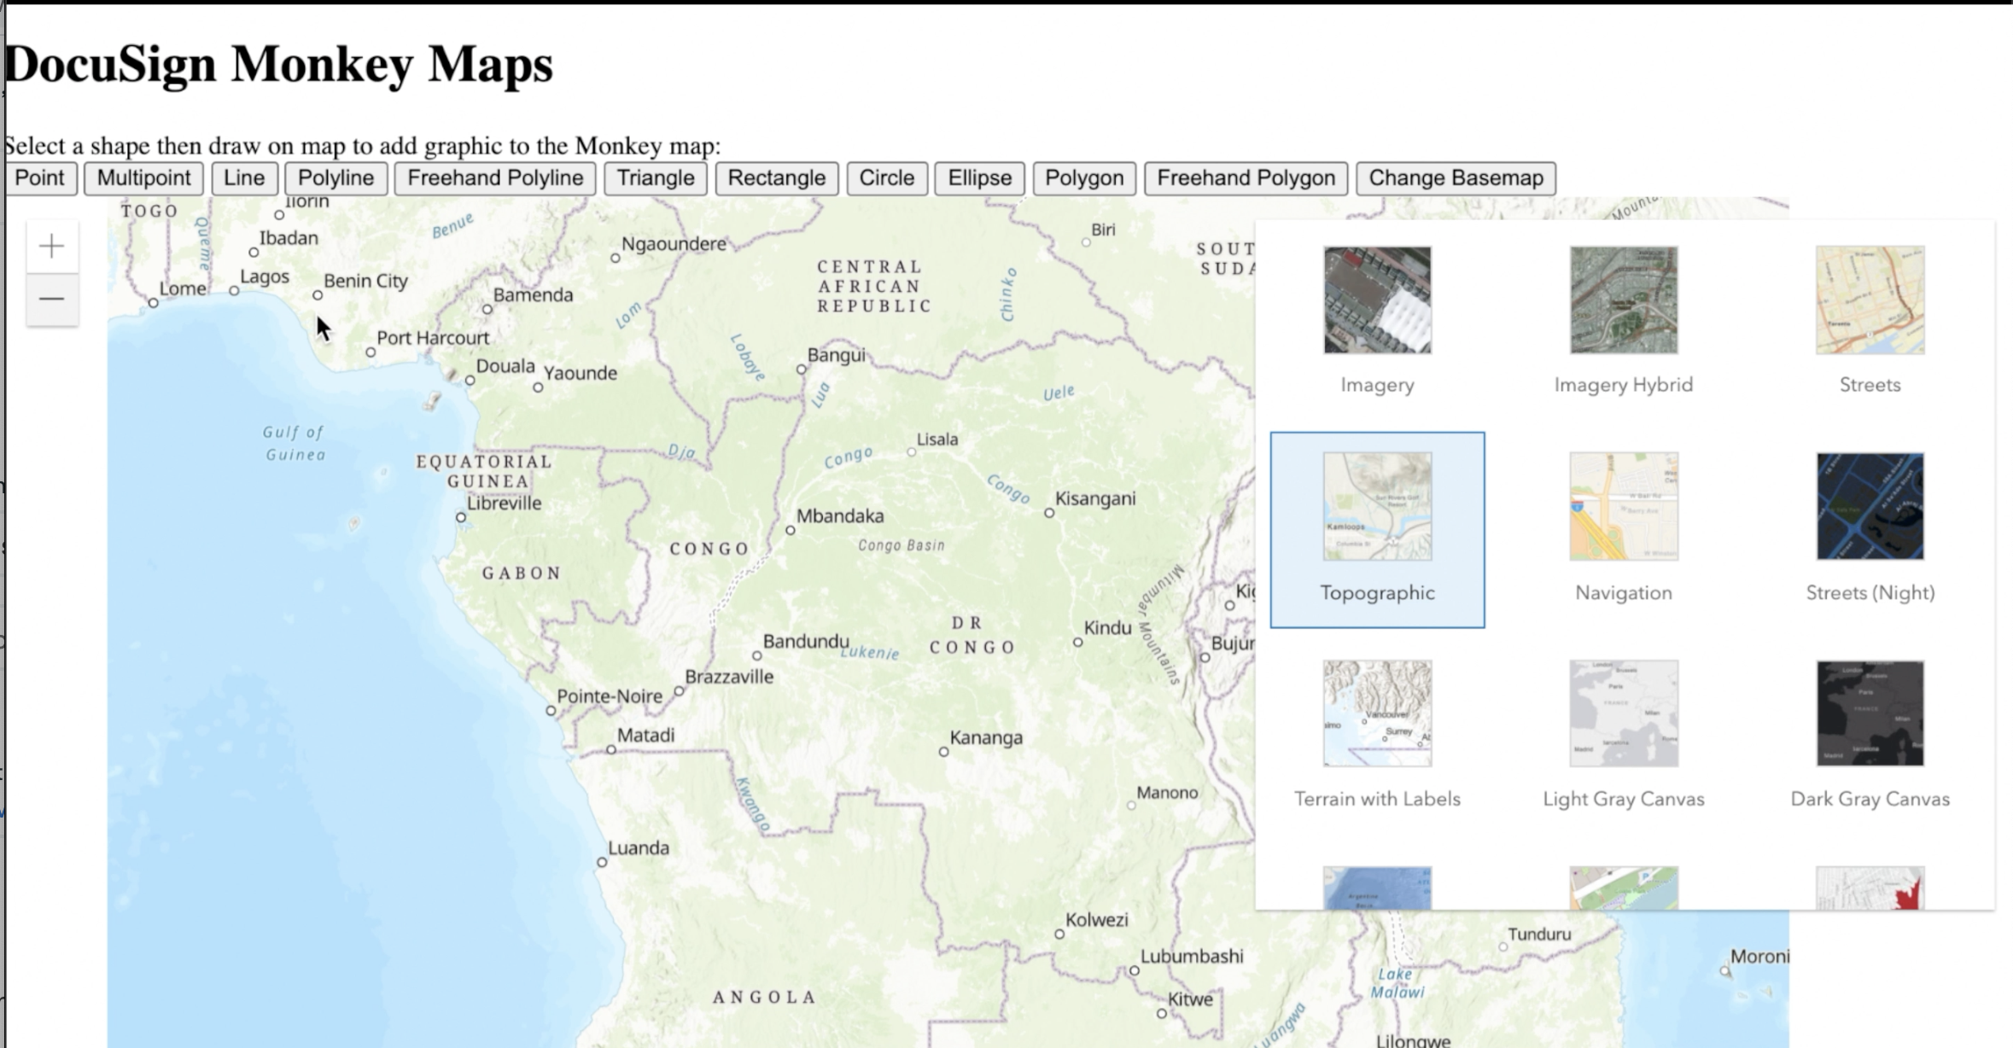The width and height of the screenshot is (2013, 1048).
Task: Select Terrain with Labels basemap
Action: pos(1377,713)
